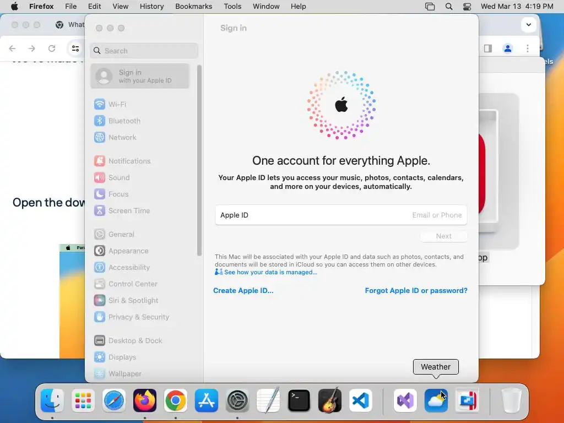
Task: Open See how your data is managed link
Action: pos(270,272)
